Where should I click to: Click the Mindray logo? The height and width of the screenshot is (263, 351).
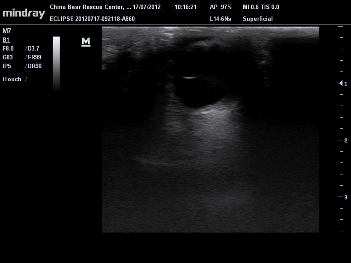(x=24, y=13)
